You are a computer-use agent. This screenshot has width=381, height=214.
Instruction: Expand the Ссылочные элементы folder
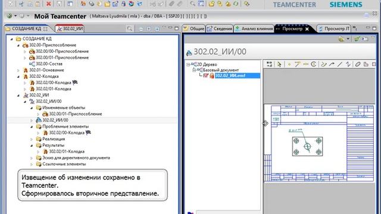(32, 164)
